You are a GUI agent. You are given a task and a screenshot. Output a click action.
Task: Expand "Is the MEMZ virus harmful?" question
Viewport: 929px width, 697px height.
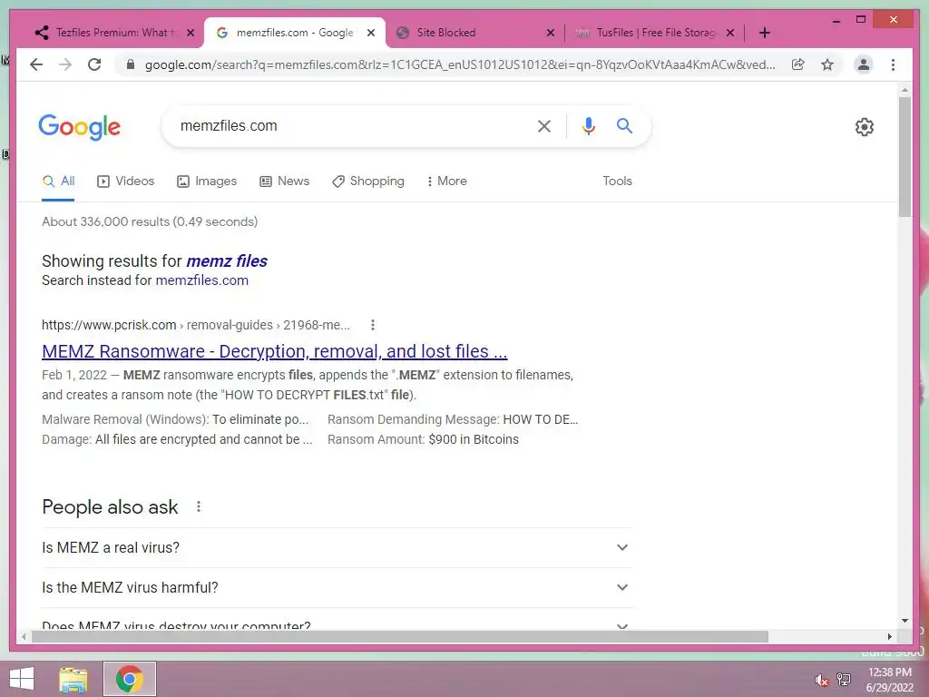[x=337, y=587]
